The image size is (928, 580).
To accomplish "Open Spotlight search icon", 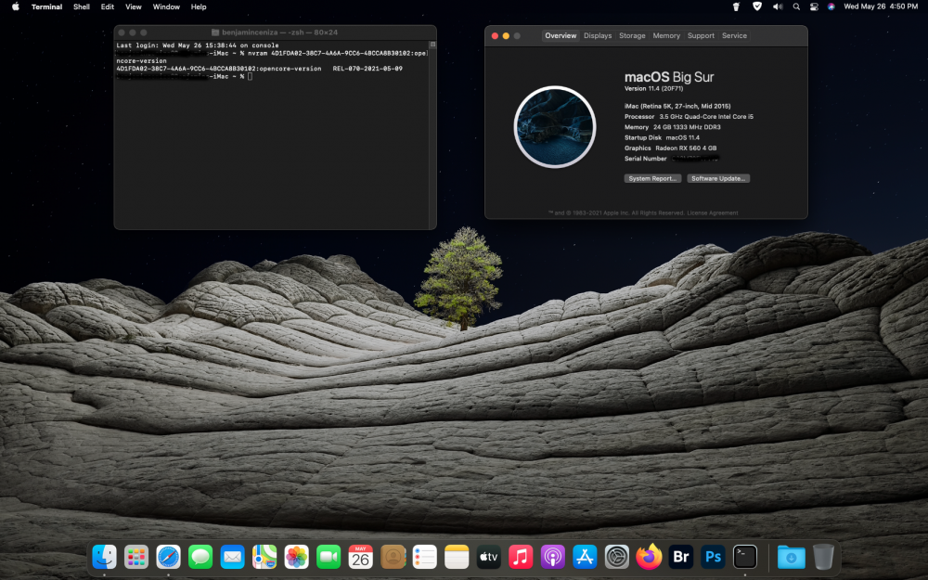I will (x=796, y=6).
